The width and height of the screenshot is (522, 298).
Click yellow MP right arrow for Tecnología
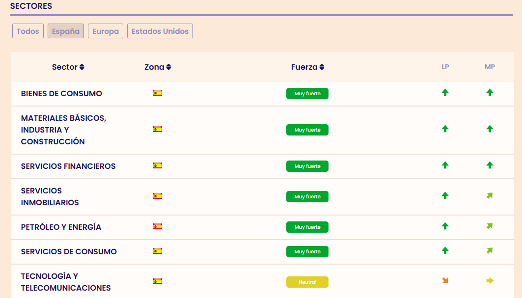[x=489, y=281]
